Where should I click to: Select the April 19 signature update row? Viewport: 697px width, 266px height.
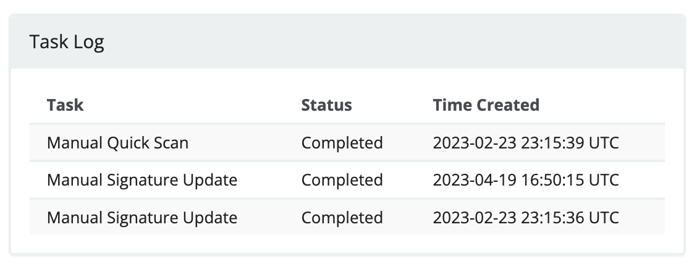tap(347, 180)
